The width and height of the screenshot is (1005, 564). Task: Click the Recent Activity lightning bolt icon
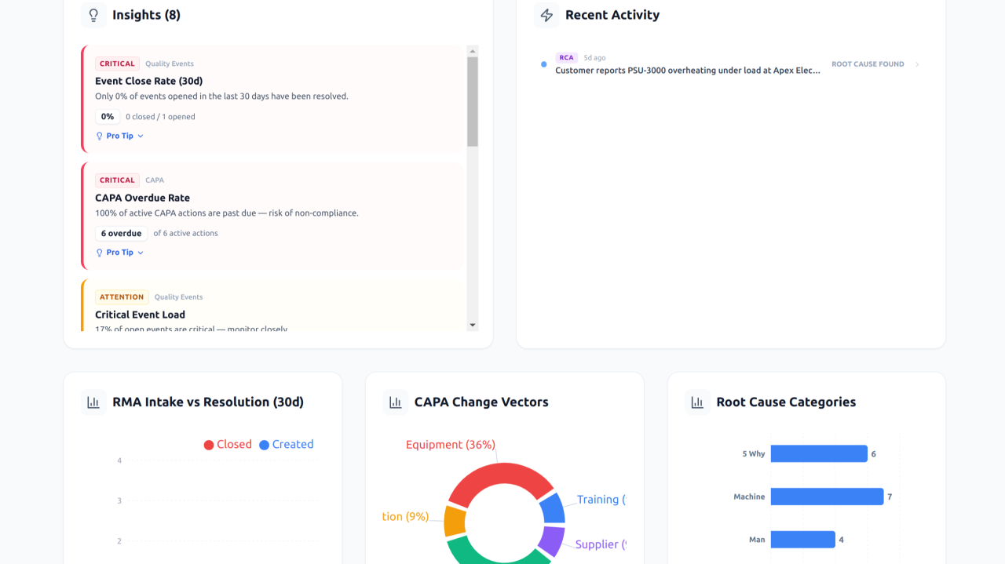click(546, 15)
